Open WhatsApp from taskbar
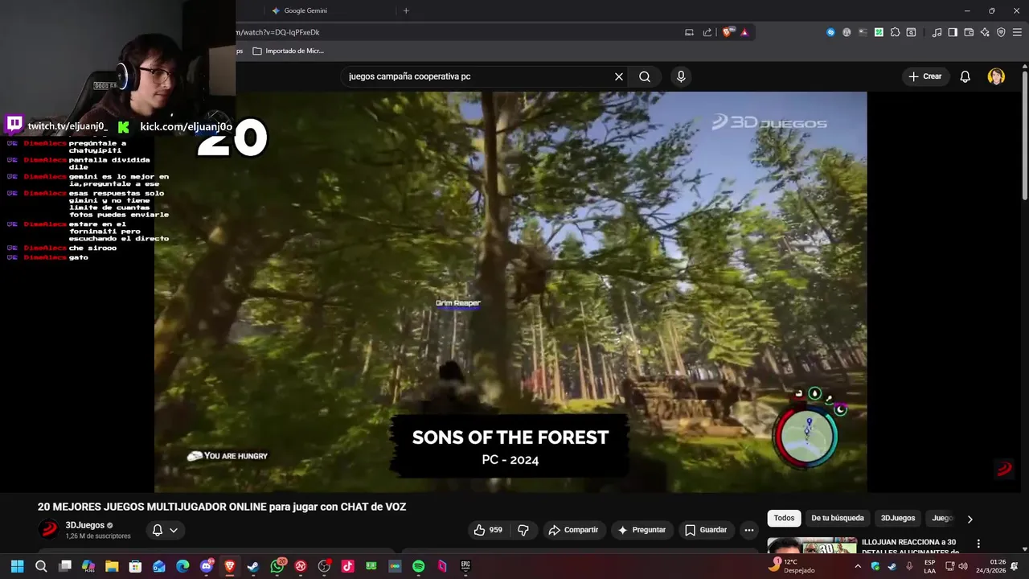The width and height of the screenshot is (1029, 579). point(277,566)
